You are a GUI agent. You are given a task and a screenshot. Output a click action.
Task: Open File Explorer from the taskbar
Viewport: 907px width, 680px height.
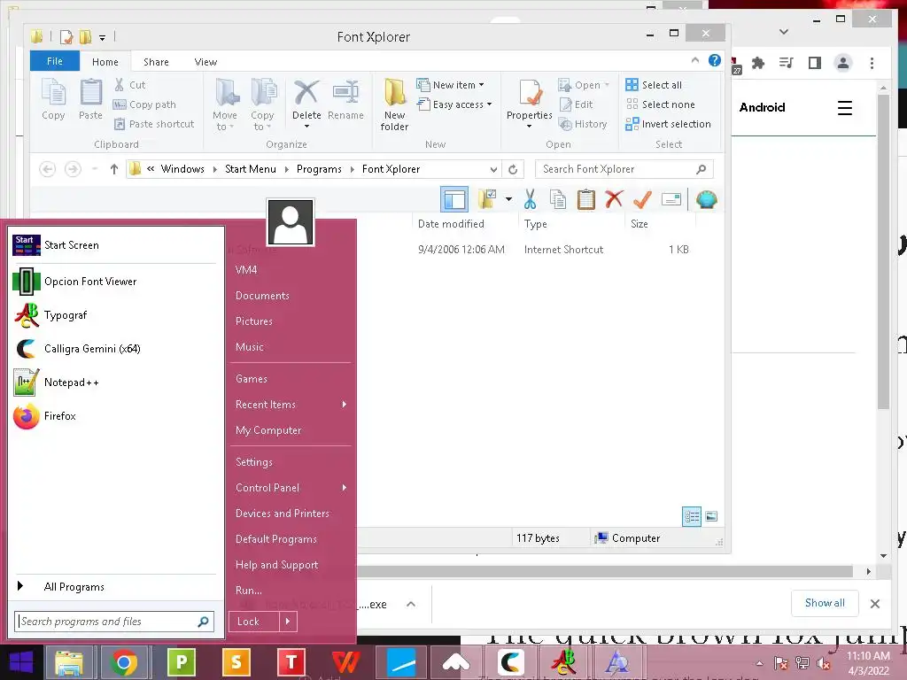click(69, 662)
